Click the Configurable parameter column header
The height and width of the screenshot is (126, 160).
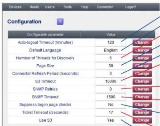(45, 34)
